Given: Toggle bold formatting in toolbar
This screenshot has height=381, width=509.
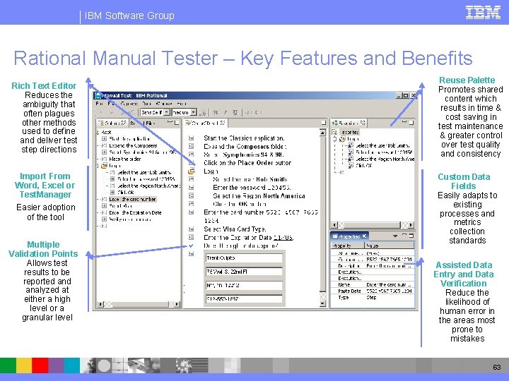Looking at the screenshot, I should point(215,112).
